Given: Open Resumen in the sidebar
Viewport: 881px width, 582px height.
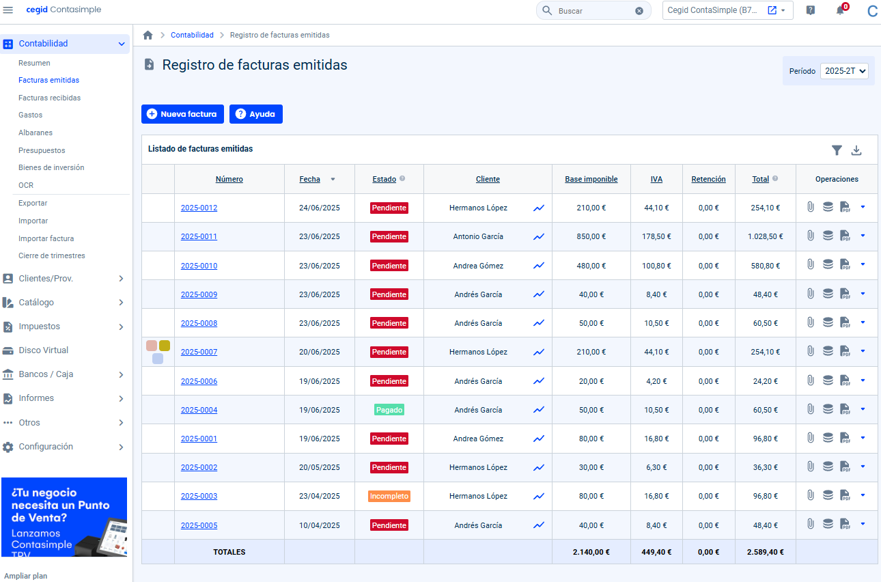Looking at the screenshot, I should [x=34, y=63].
